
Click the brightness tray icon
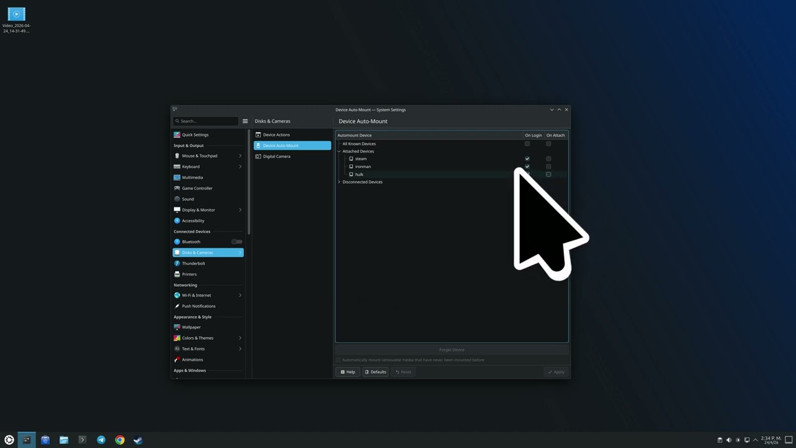[x=738, y=440]
